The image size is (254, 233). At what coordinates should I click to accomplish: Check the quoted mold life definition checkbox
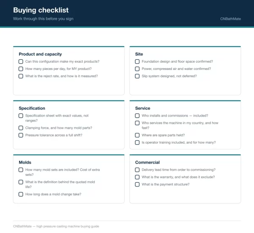[21, 182]
